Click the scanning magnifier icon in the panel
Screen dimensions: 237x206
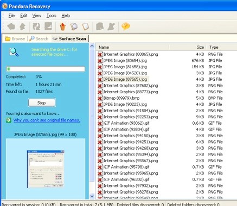(x=14, y=52)
